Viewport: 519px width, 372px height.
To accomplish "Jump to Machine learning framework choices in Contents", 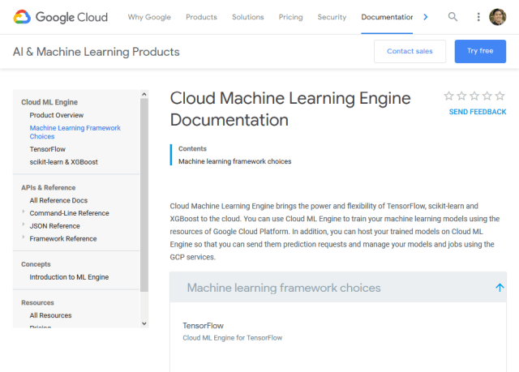I will [x=234, y=161].
